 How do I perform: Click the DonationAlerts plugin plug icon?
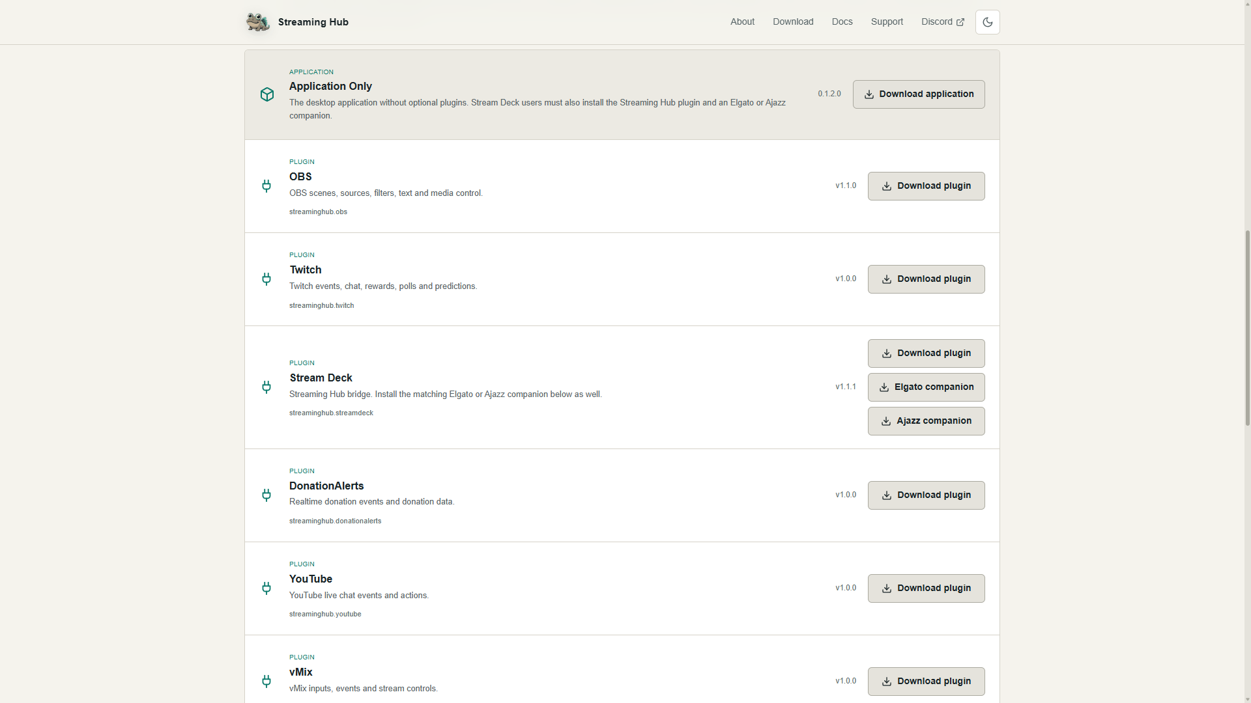[x=266, y=495]
